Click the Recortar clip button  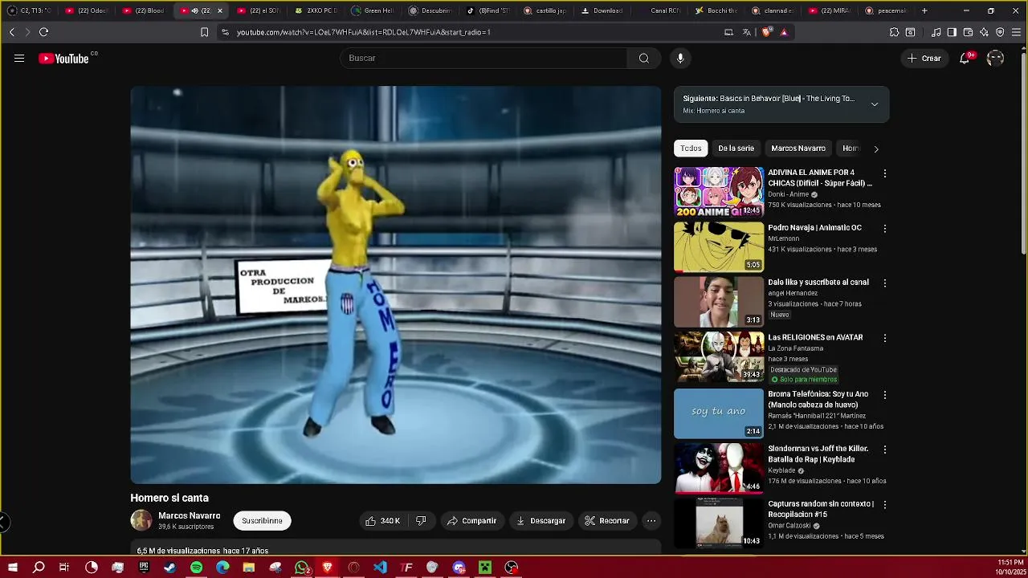coord(607,521)
